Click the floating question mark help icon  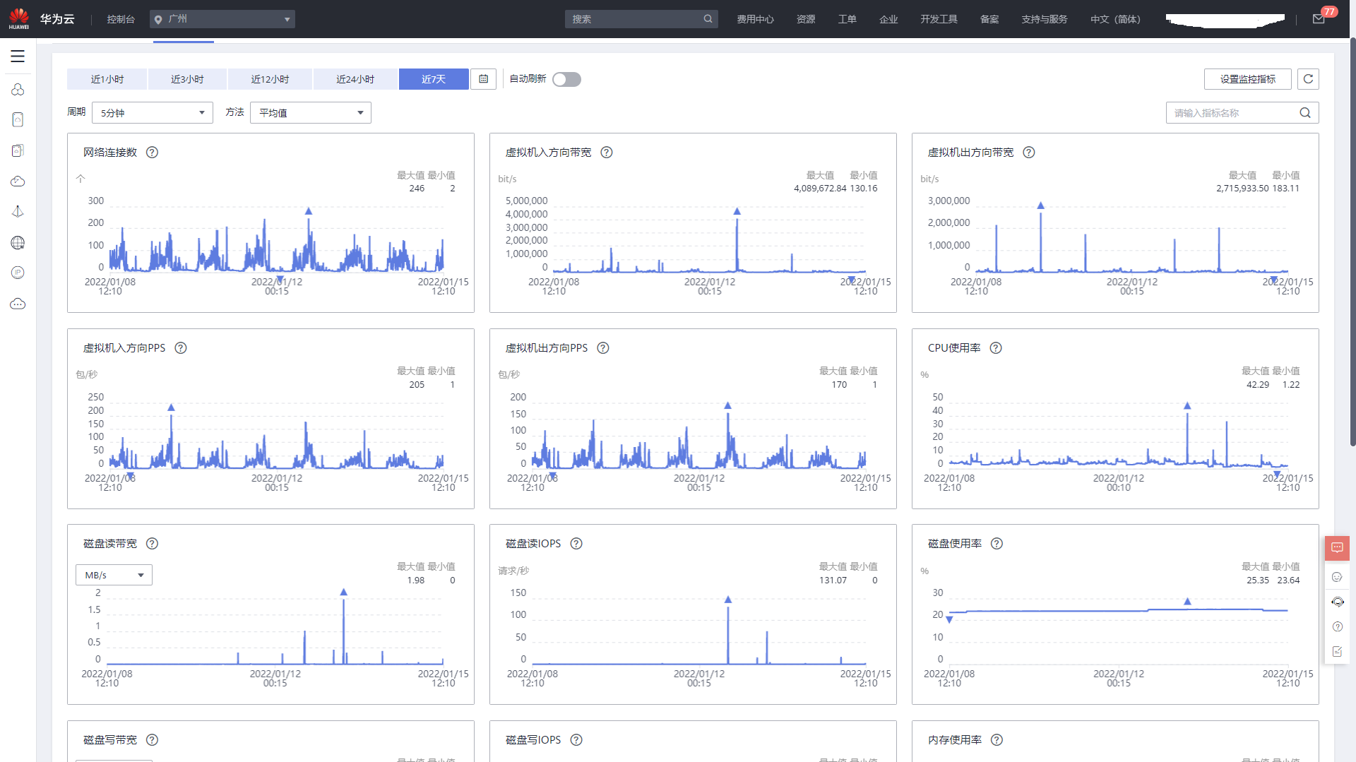click(x=1337, y=626)
